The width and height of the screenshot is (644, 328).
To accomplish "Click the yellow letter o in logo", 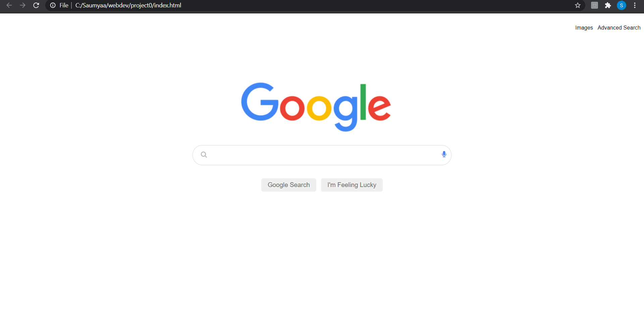I will coord(319,108).
